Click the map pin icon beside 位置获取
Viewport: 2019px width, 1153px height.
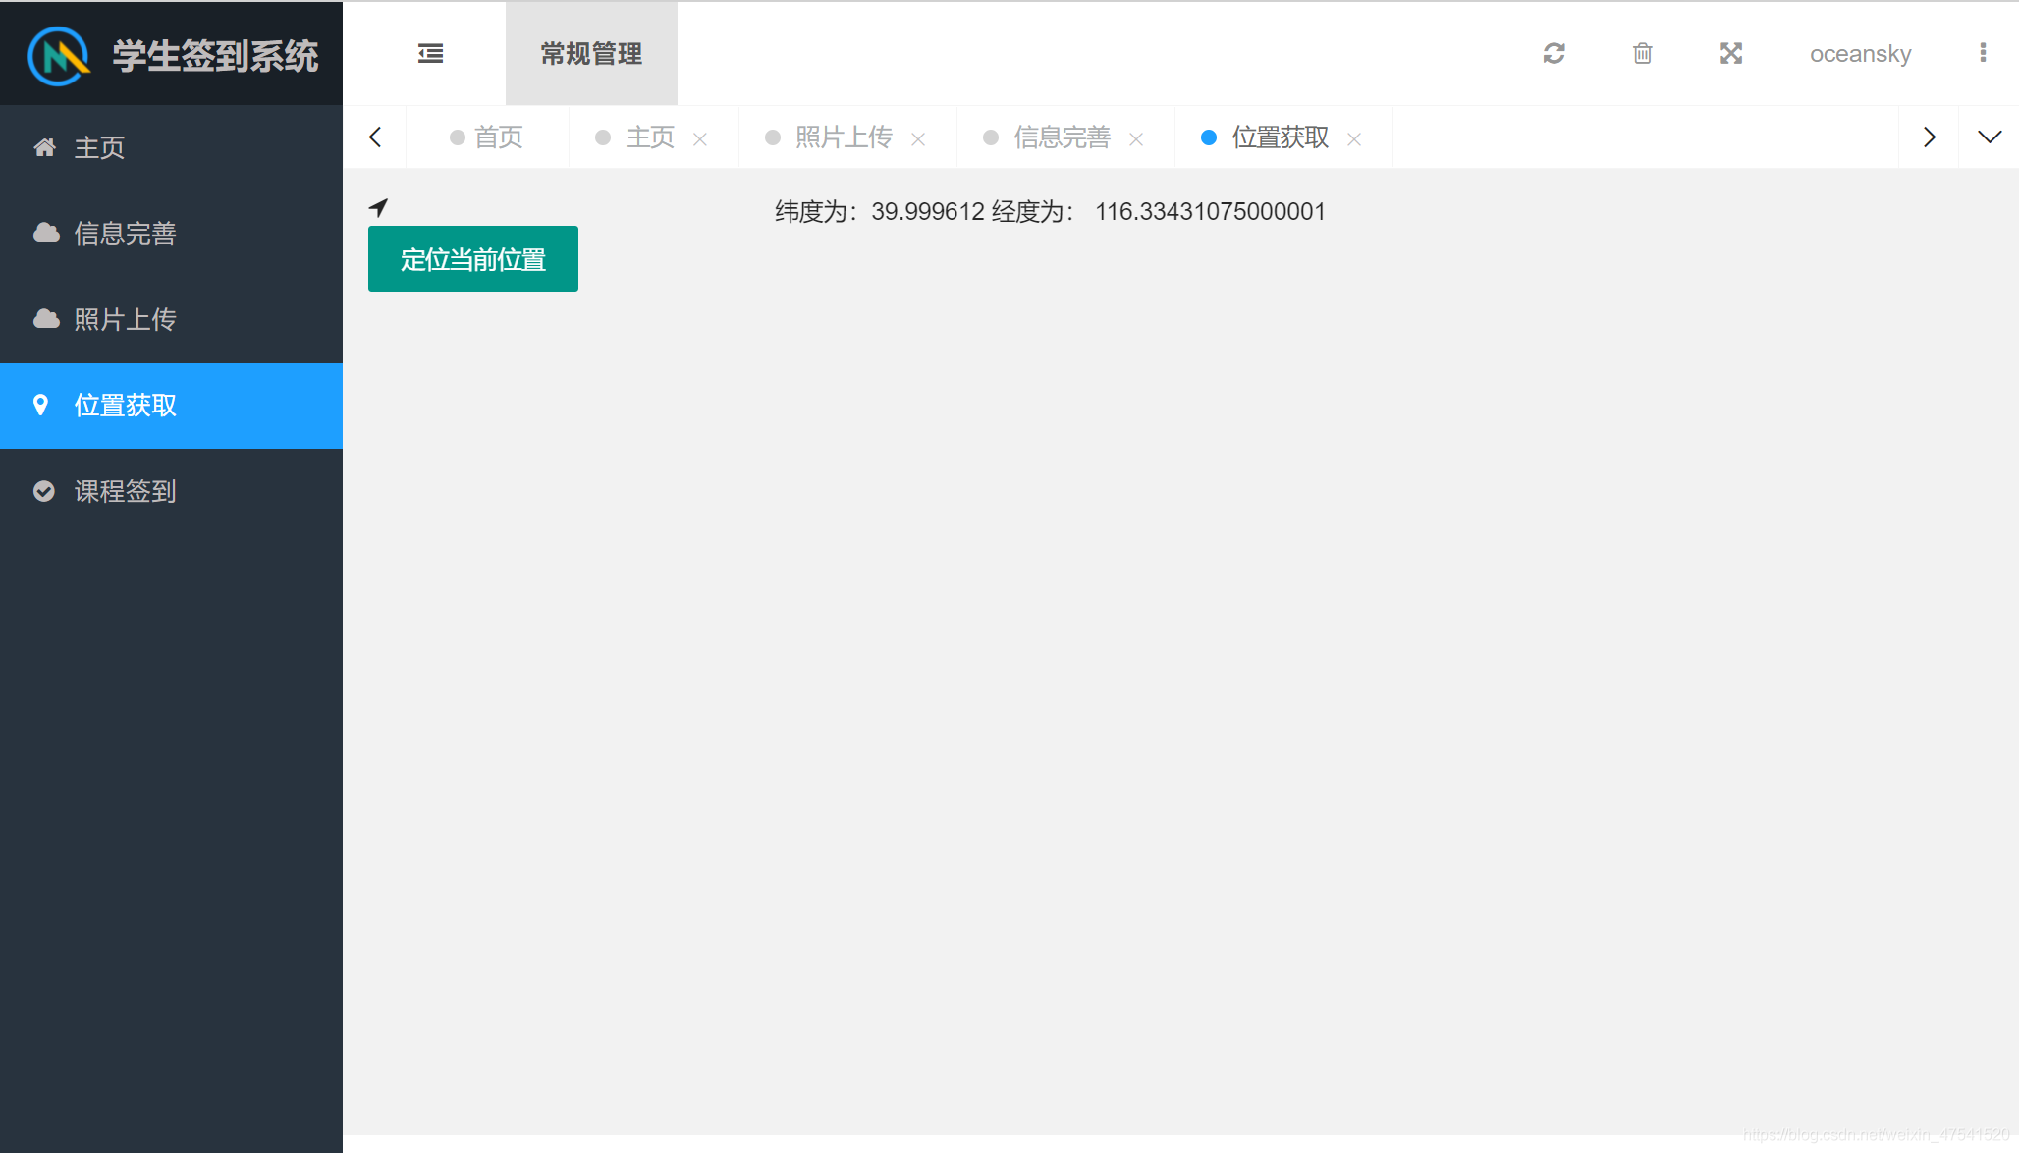point(40,405)
